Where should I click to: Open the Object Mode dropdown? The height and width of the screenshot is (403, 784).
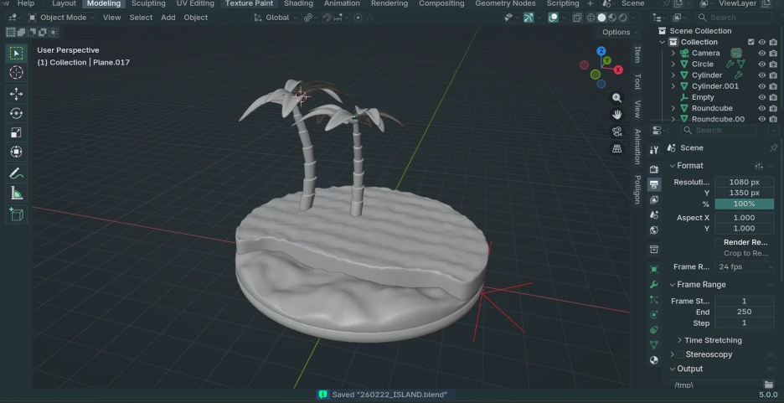coord(61,18)
